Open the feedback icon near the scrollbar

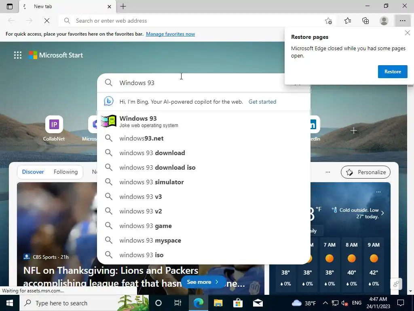tap(396, 284)
